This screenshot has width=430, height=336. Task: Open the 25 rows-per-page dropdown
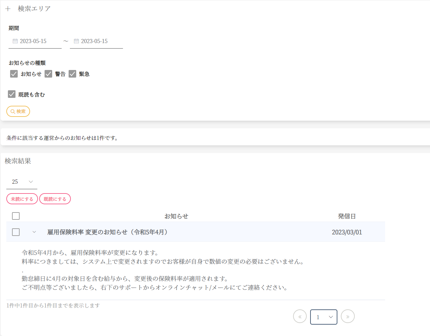coord(22,182)
